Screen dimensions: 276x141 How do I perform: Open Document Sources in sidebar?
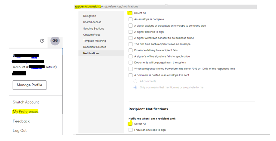point(94,47)
